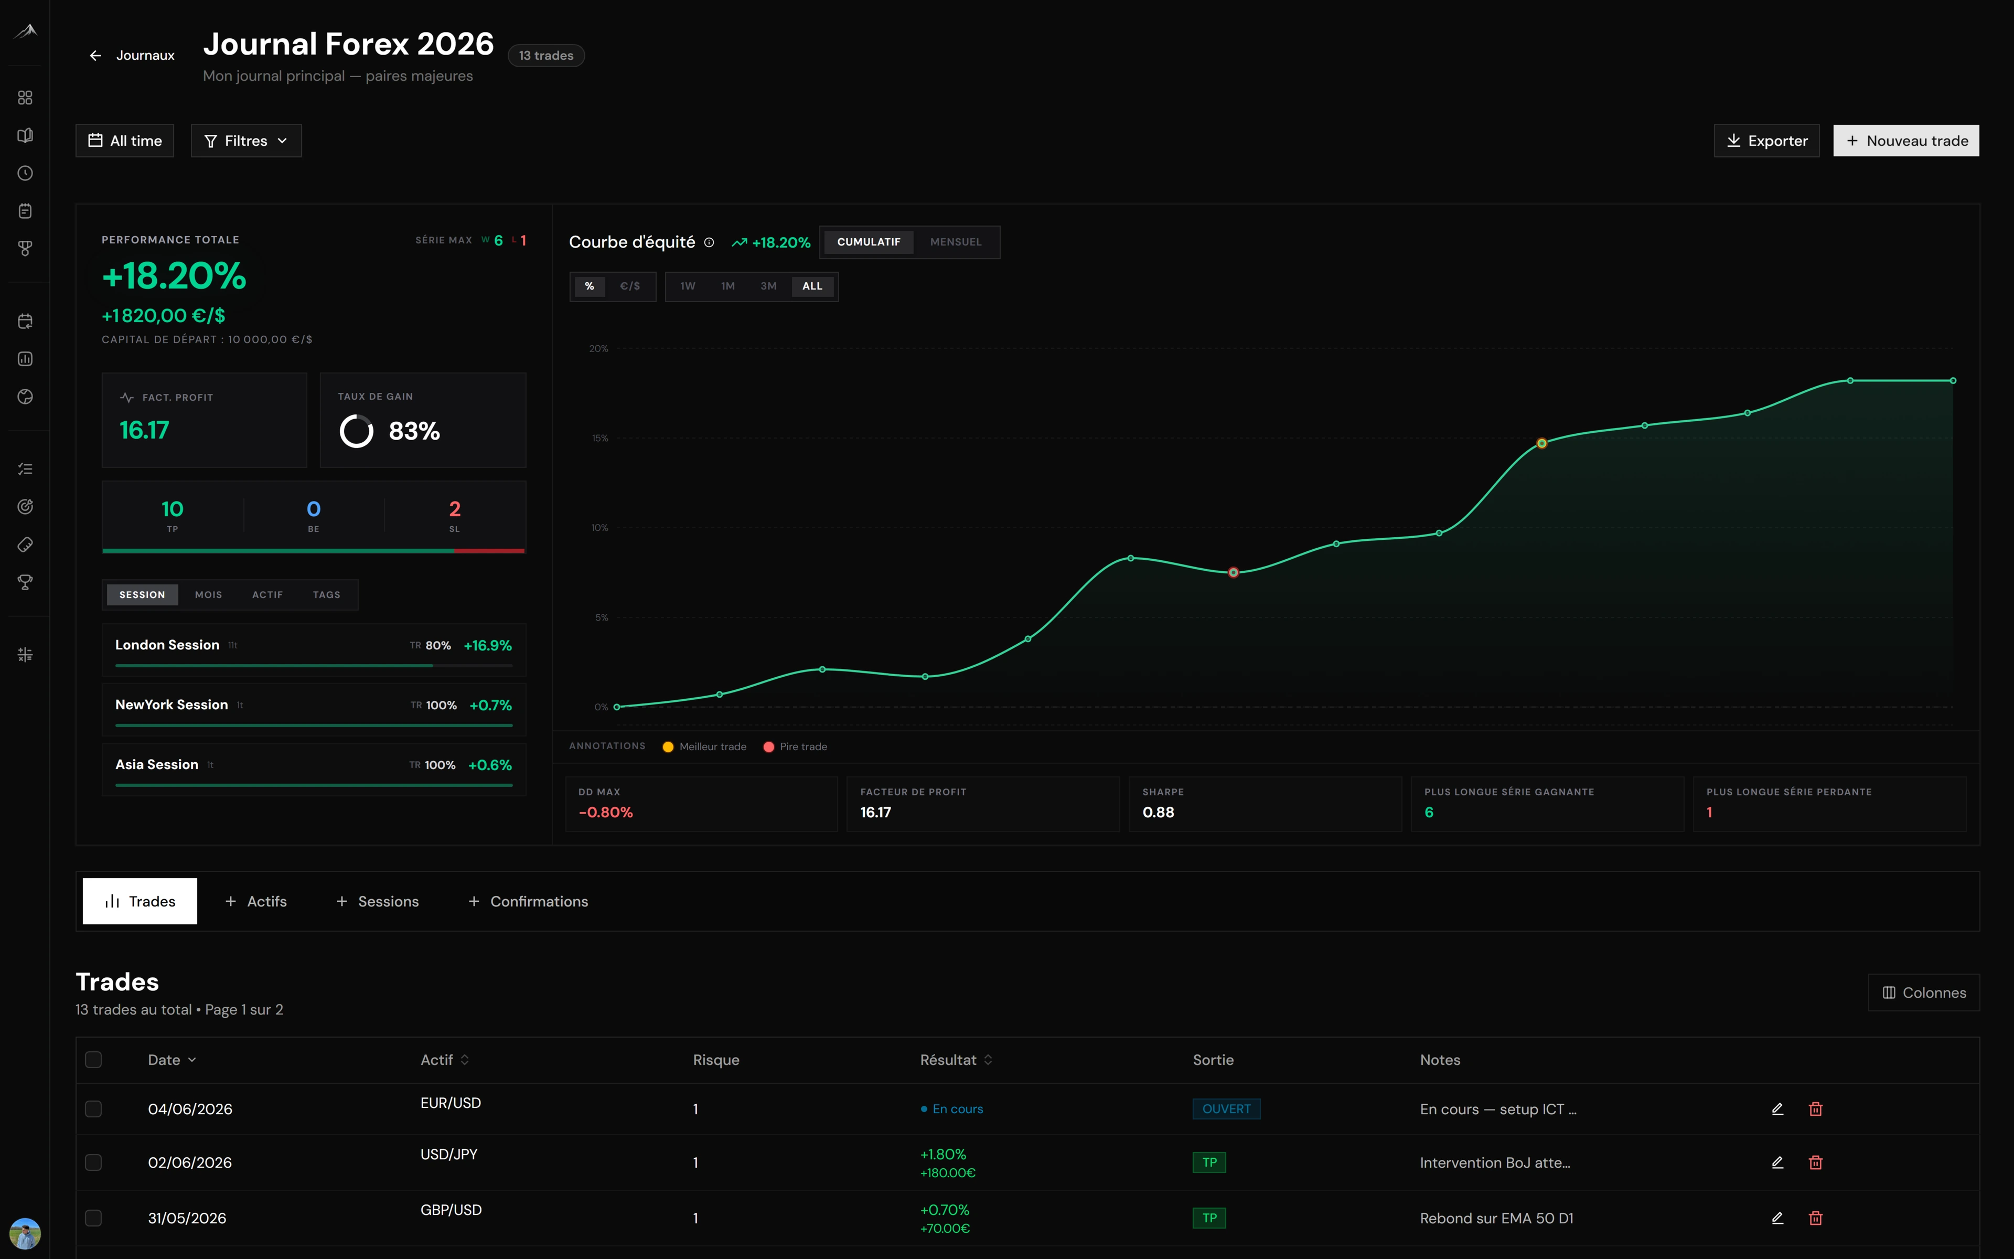Open the target goals icon in sidebar
2014x1259 pixels.
point(25,507)
